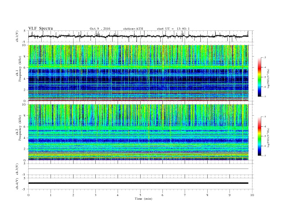Click the ch.1 color bar "-7" label
The width and height of the screenshot is (284, 219).
click(265, 97)
